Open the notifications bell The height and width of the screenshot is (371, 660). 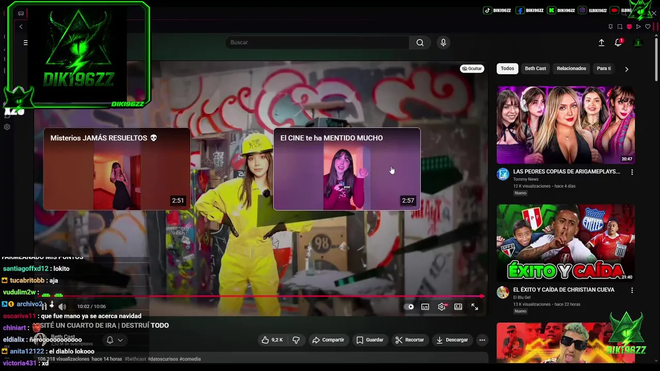[x=618, y=43]
